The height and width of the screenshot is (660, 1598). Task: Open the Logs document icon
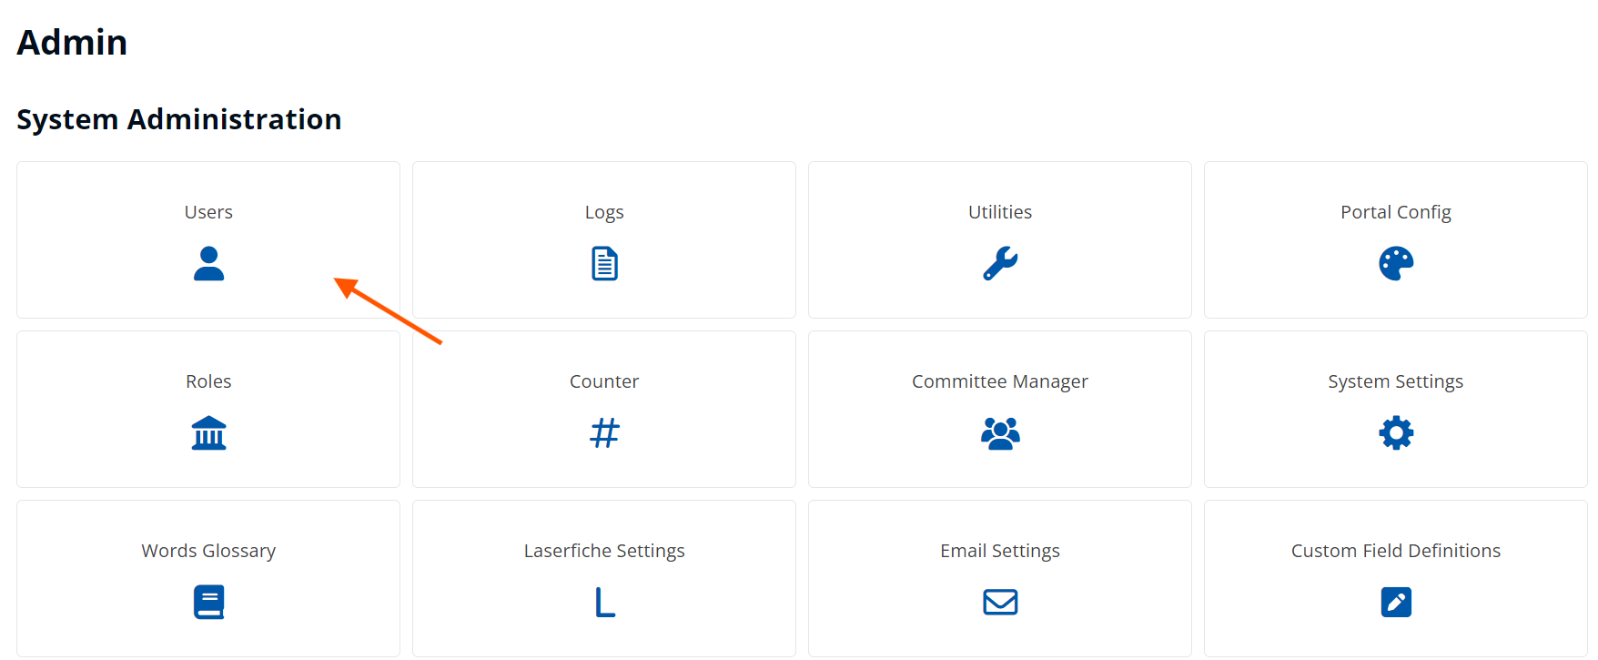[x=604, y=263]
